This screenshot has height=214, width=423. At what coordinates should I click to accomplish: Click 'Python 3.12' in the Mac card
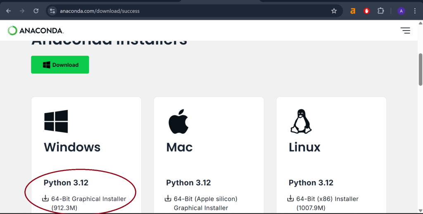click(188, 183)
